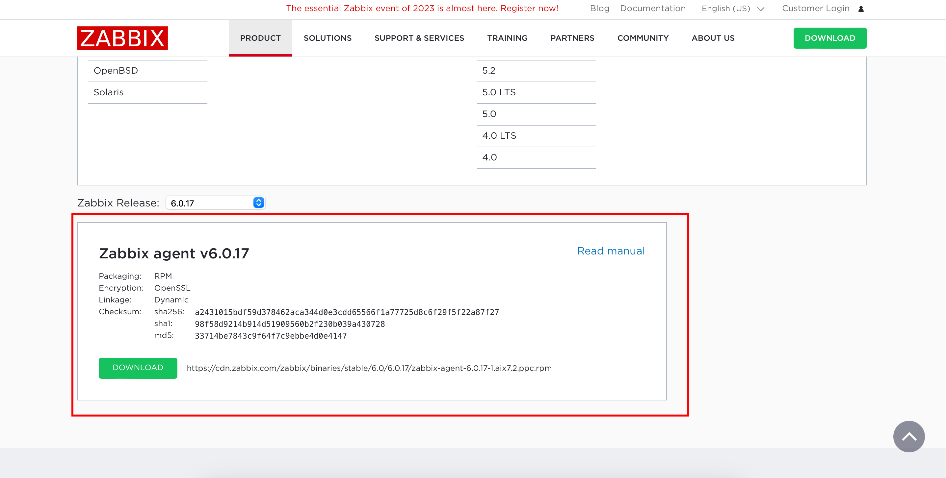This screenshot has width=946, height=478.
Task: Open the Documentation link
Action: tap(653, 9)
